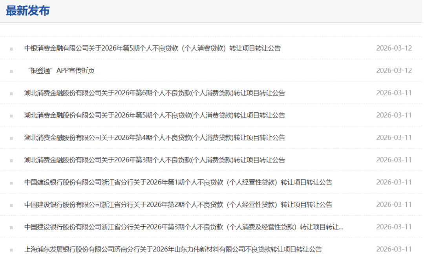
Task: Click bullet icon beside "银登通" APP宣传折页
Action: click(x=11, y=71)
